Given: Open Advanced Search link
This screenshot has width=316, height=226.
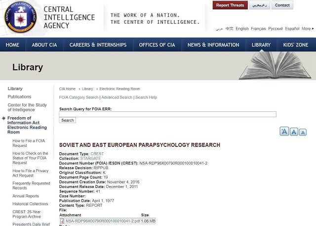Looking at the screenshot, I should coord(117,97).
